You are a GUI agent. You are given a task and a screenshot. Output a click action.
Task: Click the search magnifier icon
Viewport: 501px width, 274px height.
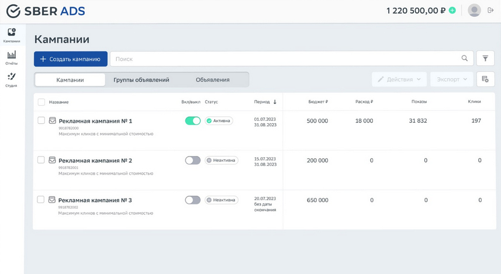(x=465, y=58)
